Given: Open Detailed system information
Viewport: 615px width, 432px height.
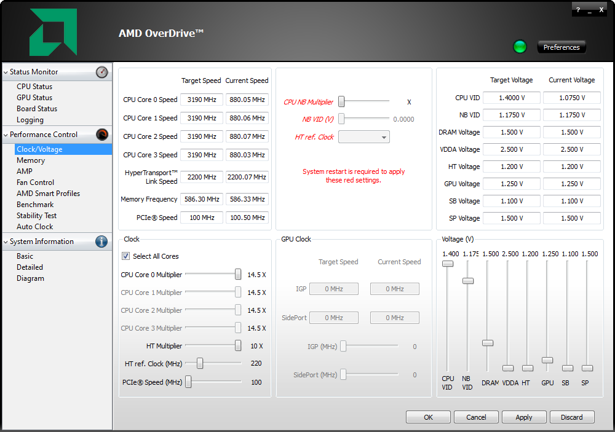Looking at the screenshot, I should point(30,267).
